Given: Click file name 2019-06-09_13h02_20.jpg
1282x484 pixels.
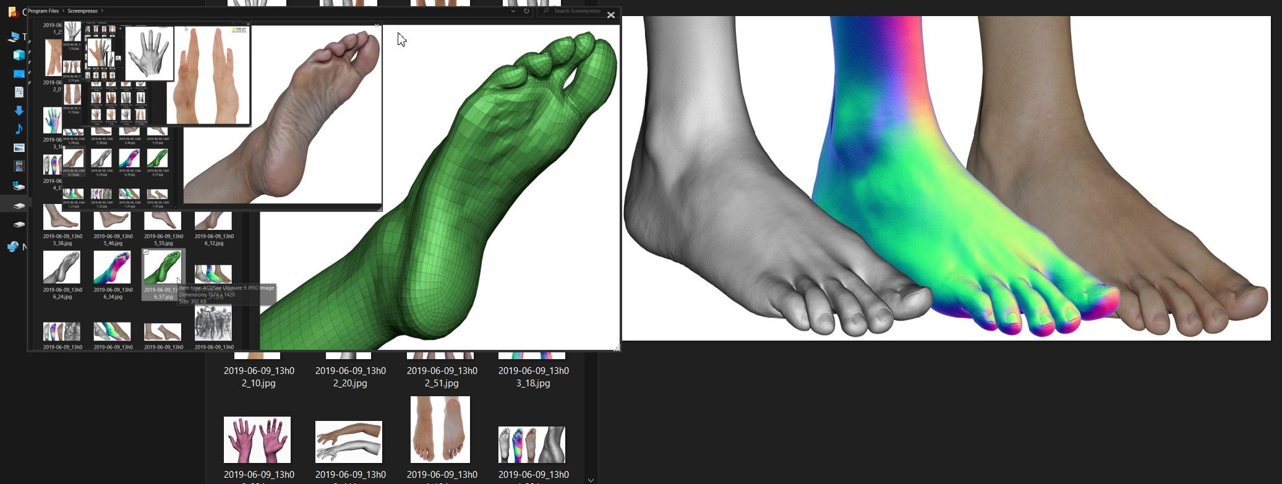Looking at the screenshot, I should (x=350, y=377).
